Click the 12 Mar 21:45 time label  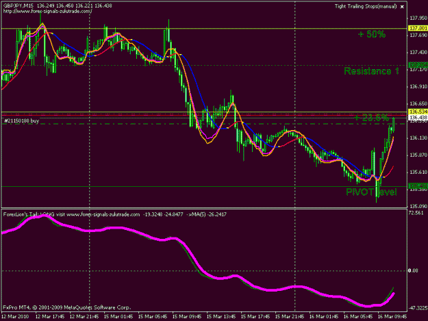84,317
